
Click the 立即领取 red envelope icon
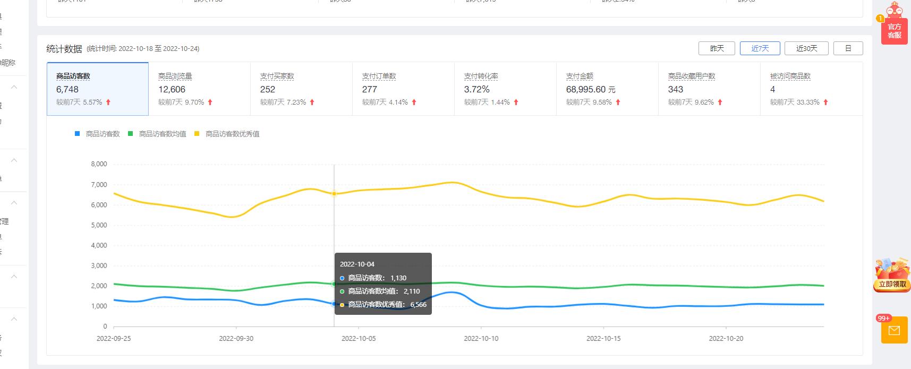[x=892, y=275]
